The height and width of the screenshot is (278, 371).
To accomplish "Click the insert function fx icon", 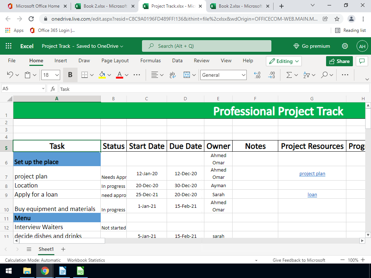I will point(53,89).
